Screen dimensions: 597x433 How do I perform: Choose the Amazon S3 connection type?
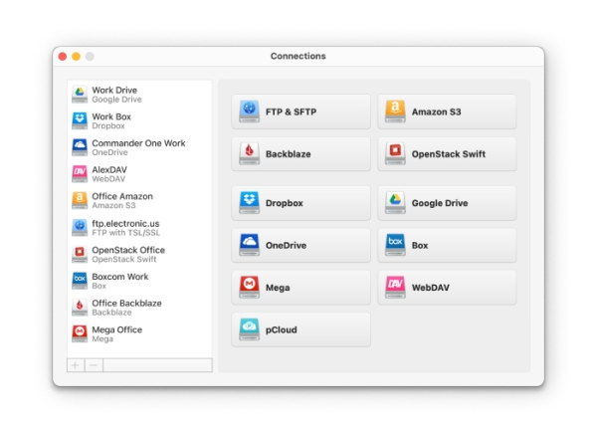click(447, 111)
